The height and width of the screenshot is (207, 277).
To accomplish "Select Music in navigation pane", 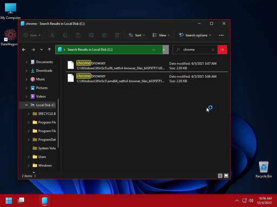I will pos(38,79).
